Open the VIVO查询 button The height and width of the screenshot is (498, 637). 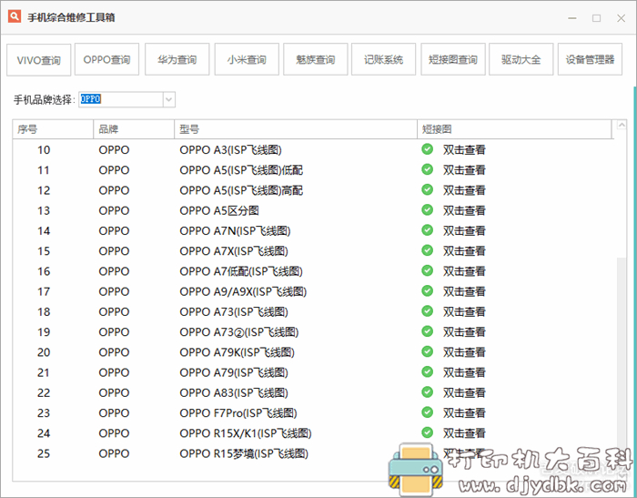click(x=39, y=60)
